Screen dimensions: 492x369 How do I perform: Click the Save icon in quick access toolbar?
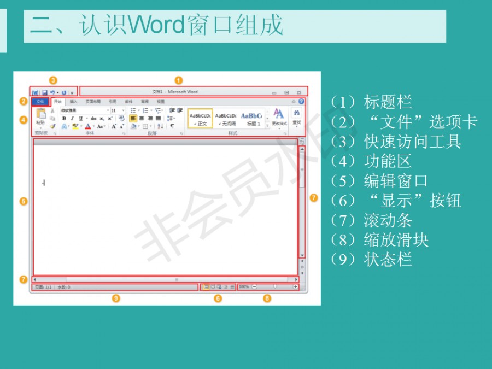tap(45, 92)
